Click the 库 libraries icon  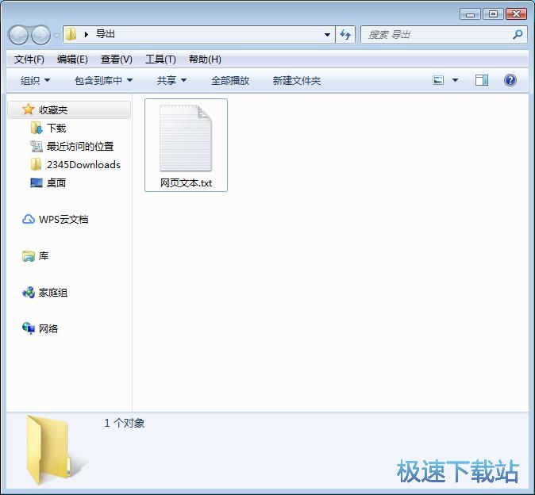point(29,256)
